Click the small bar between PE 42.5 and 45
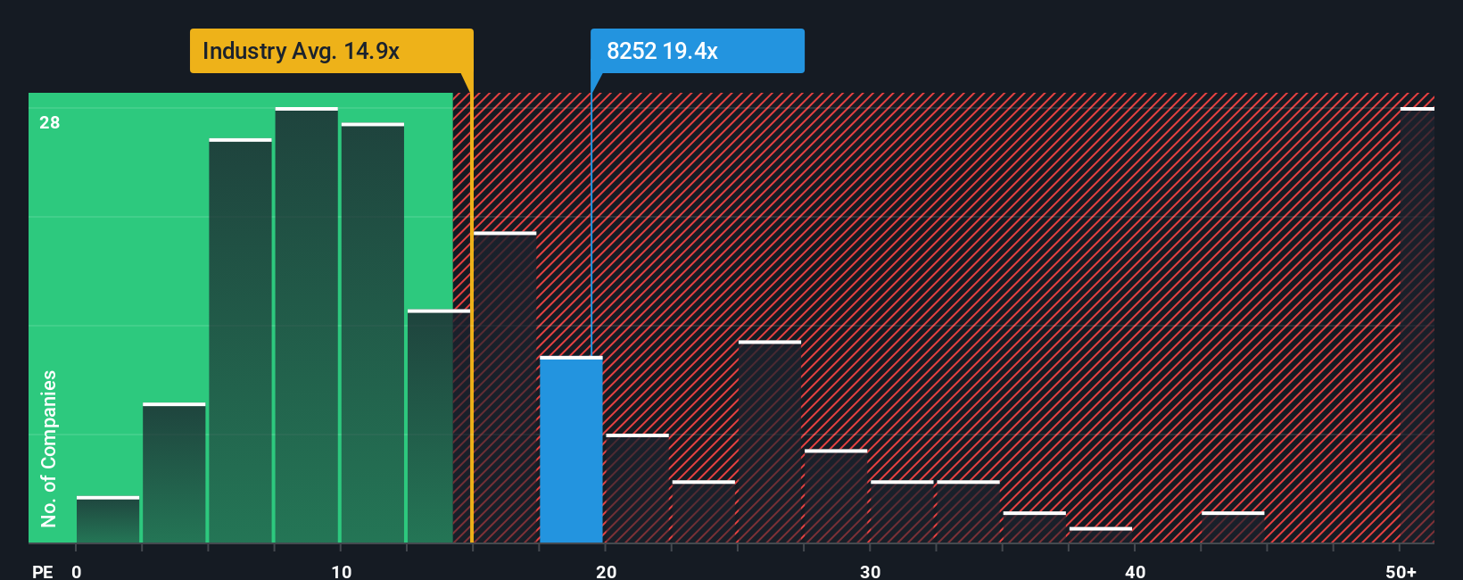 [x=1233, y=527]
